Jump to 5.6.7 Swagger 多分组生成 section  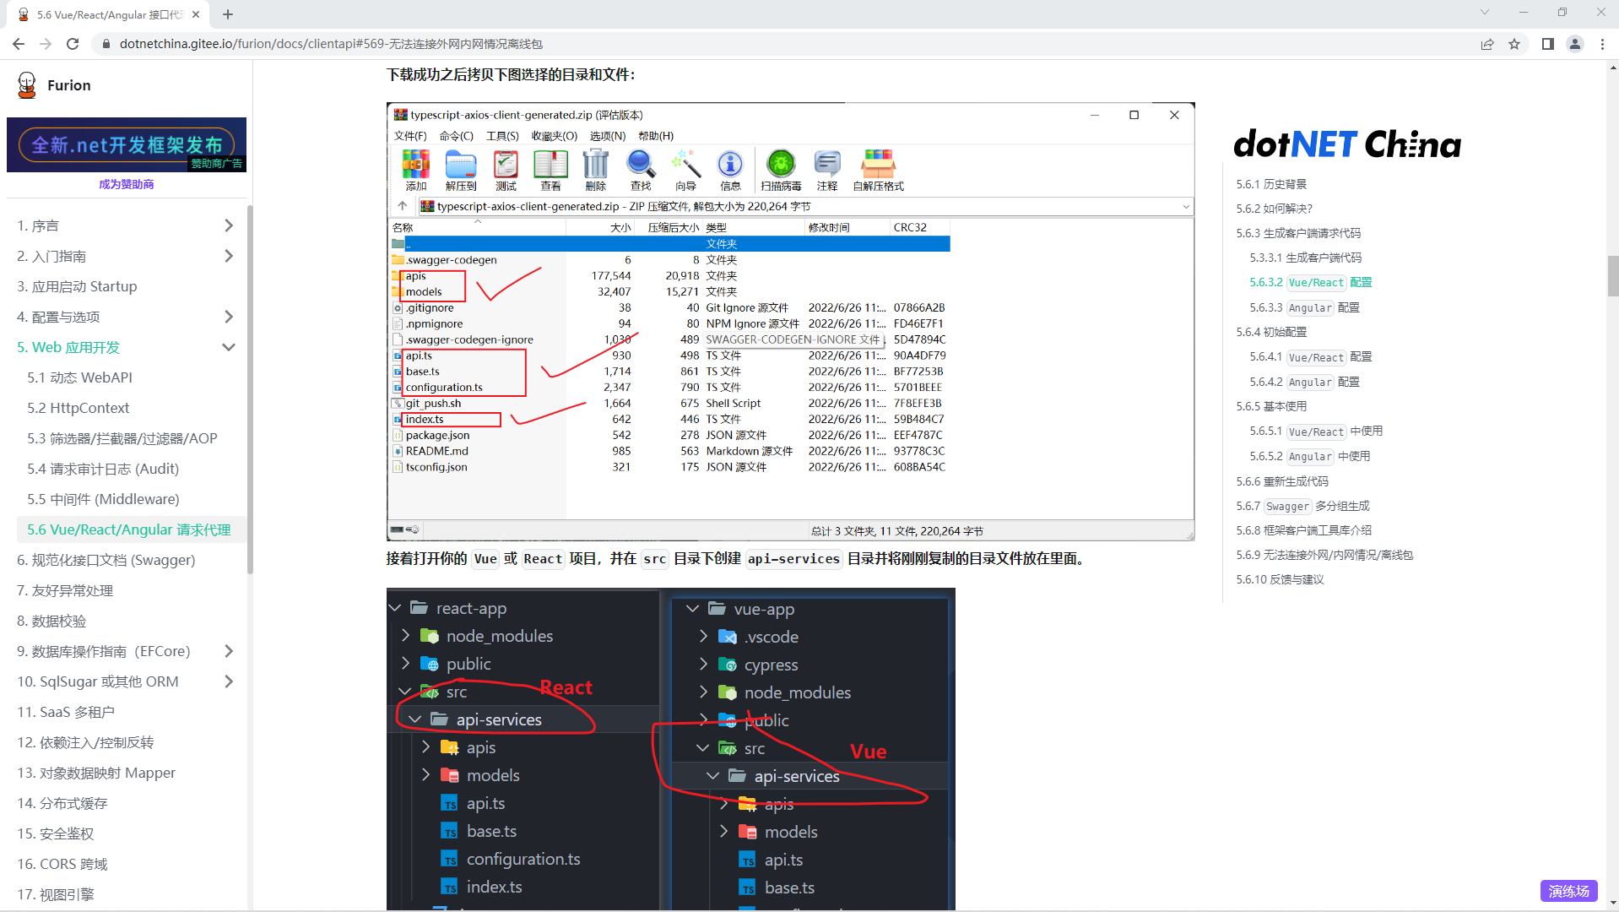(1302, 506)
